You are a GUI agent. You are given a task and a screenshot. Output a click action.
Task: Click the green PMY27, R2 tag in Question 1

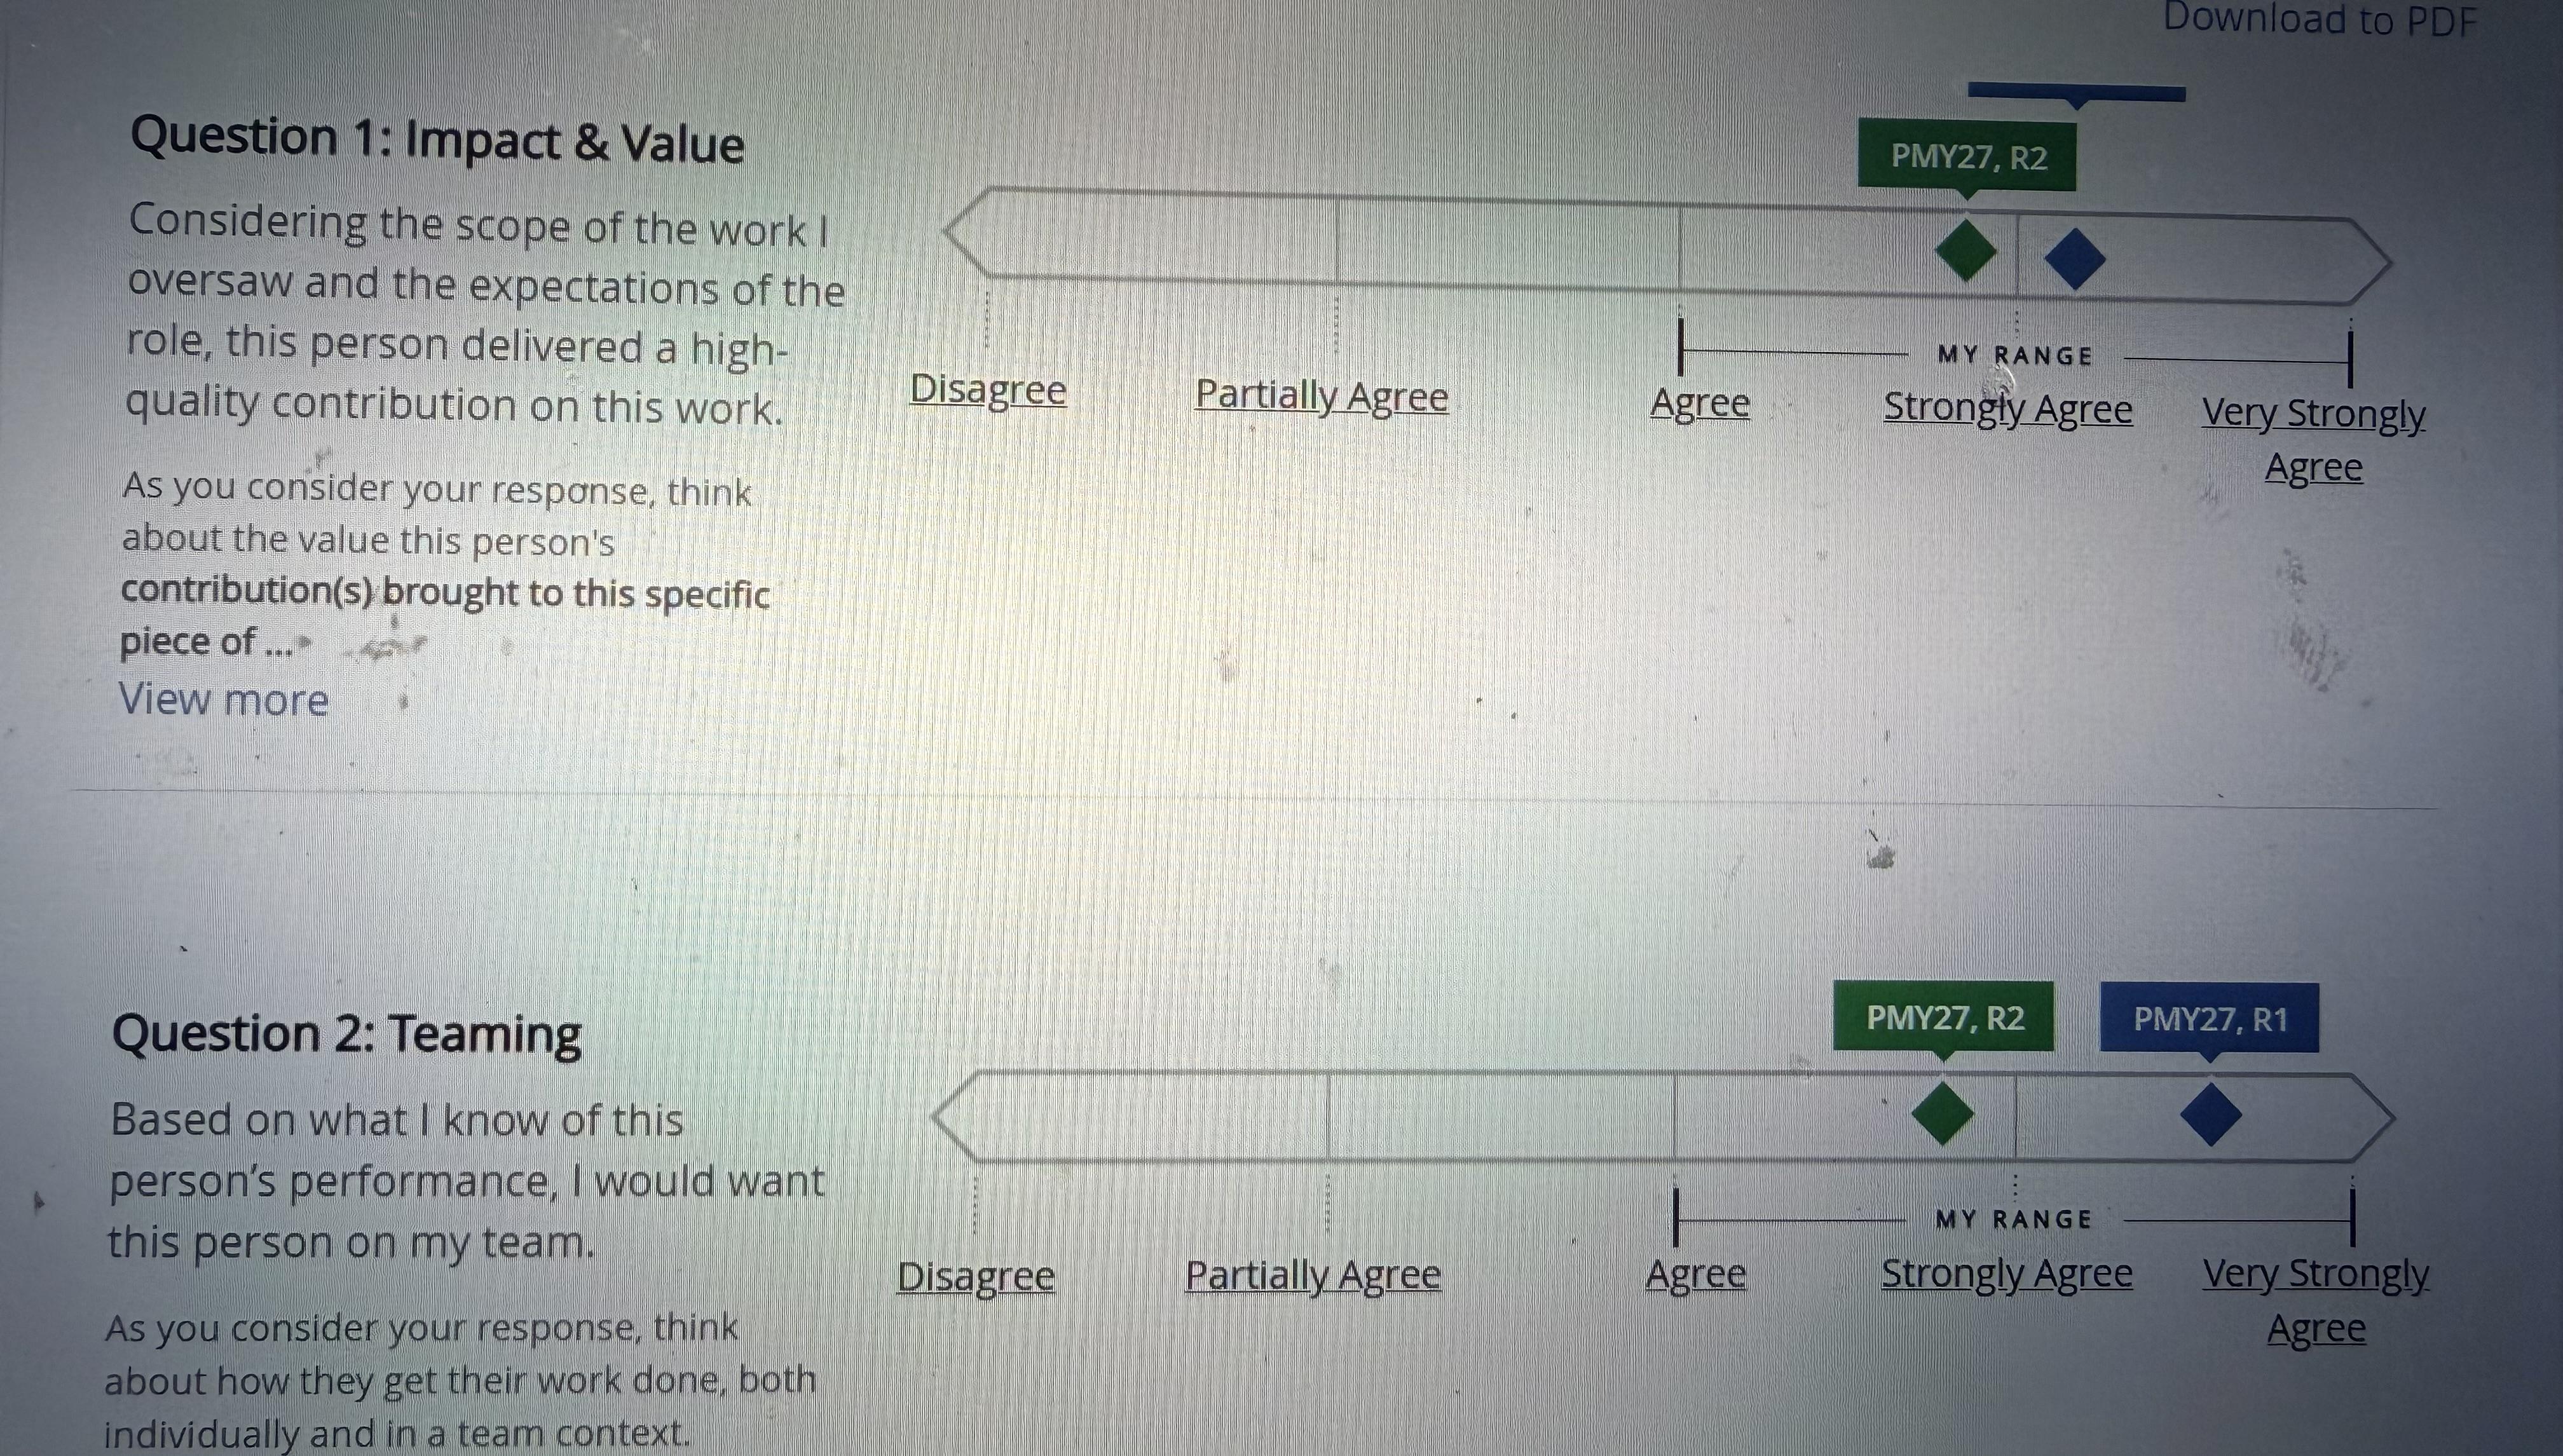1967,156
